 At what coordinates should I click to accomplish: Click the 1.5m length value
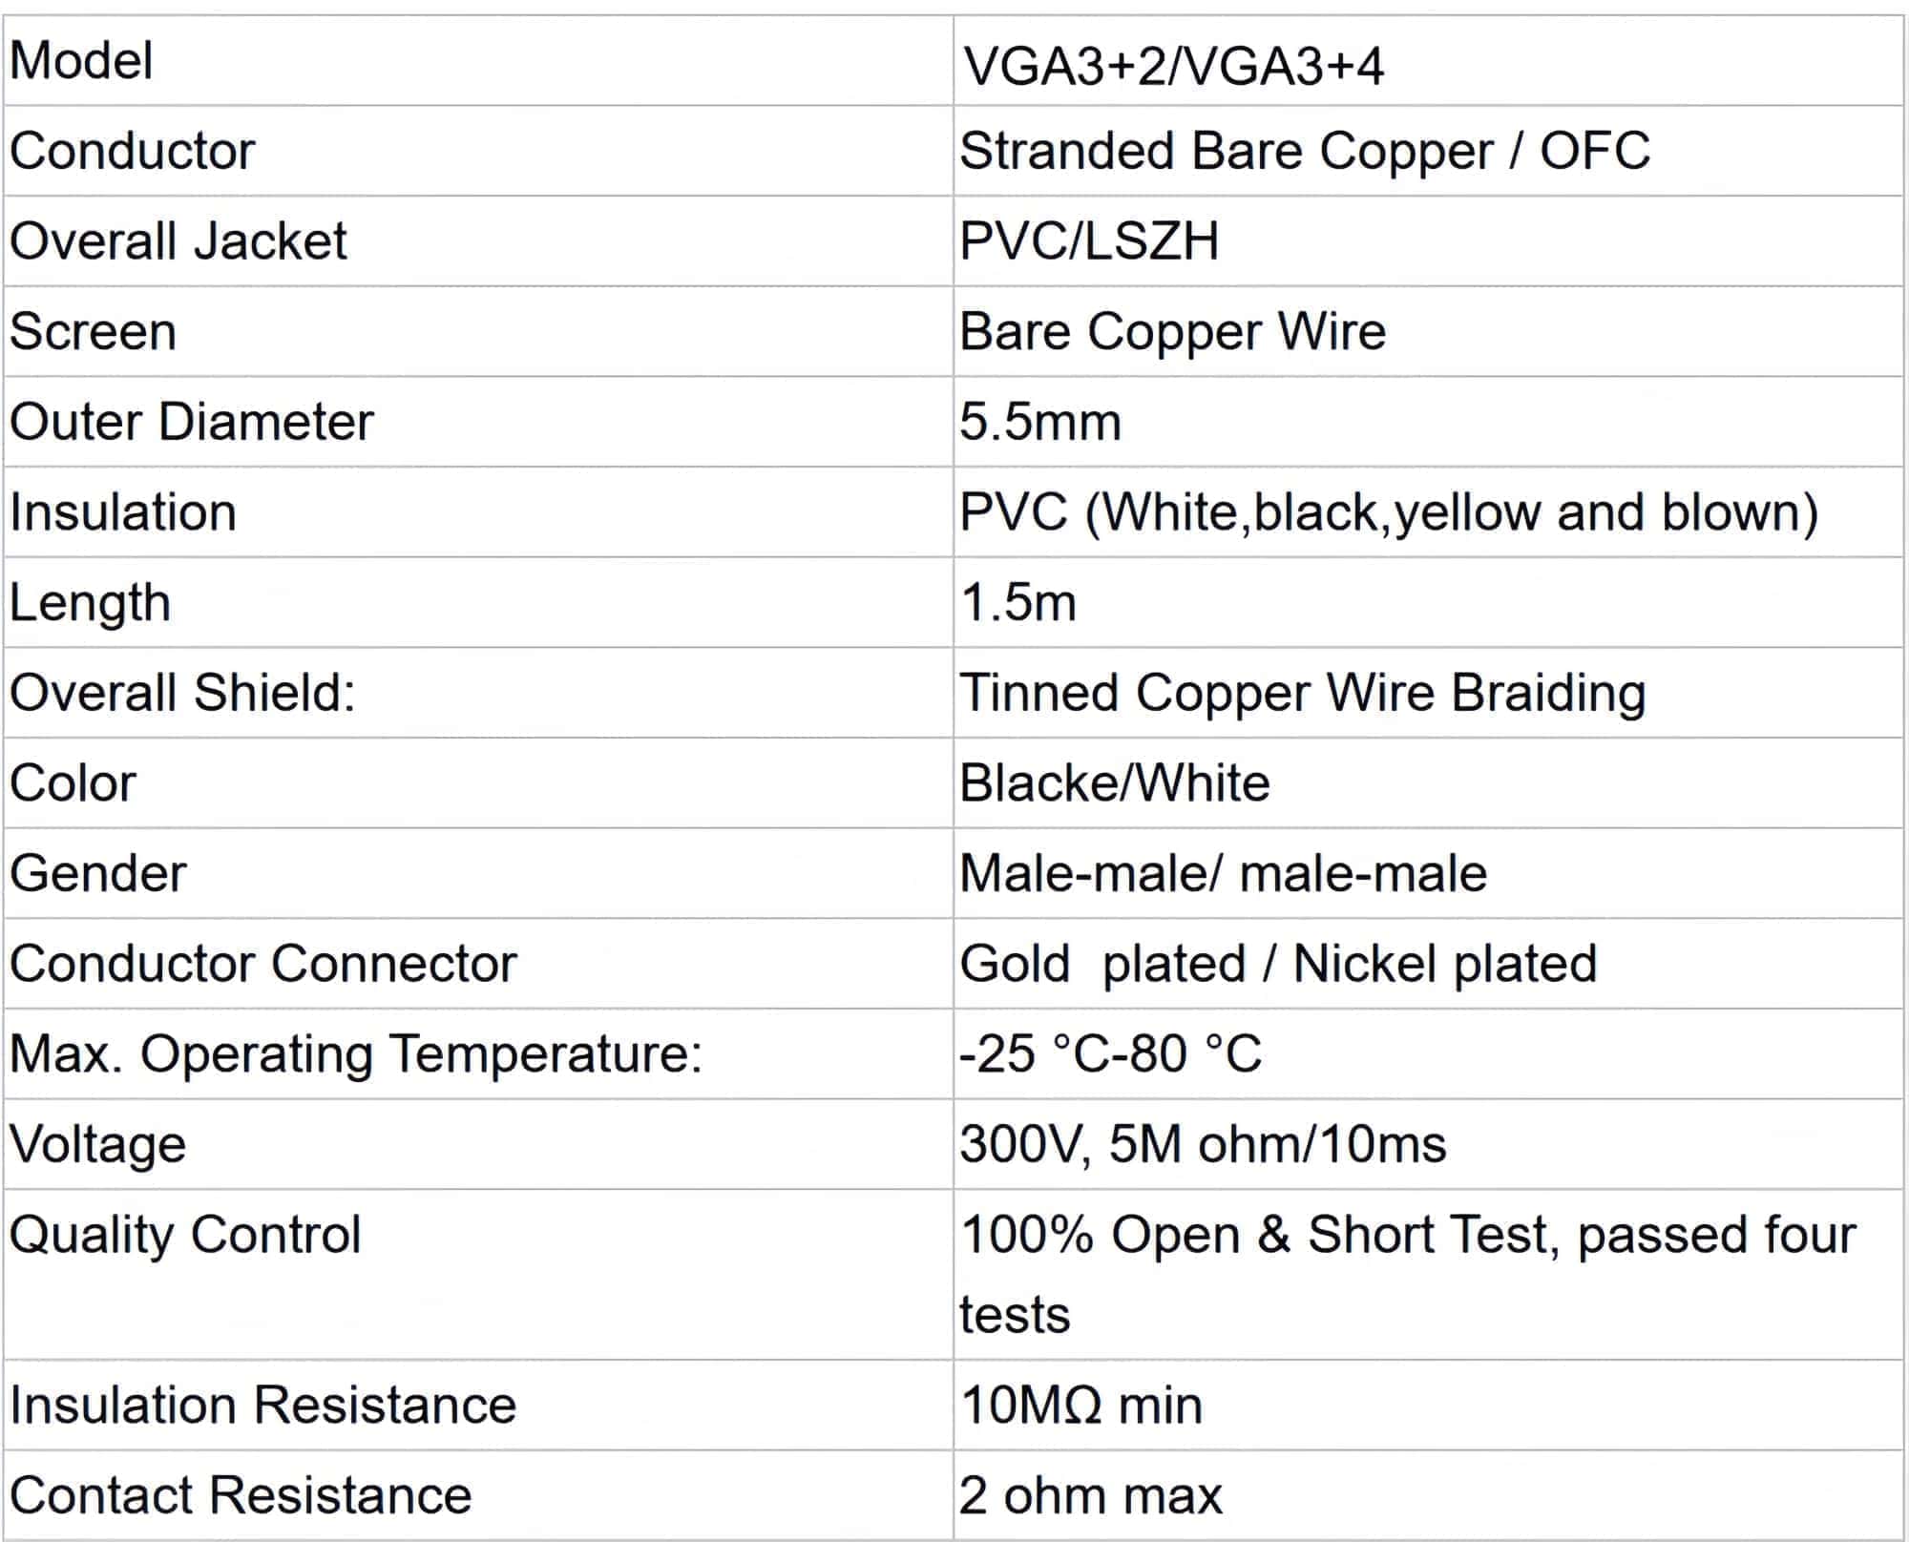coord(1018,602)
